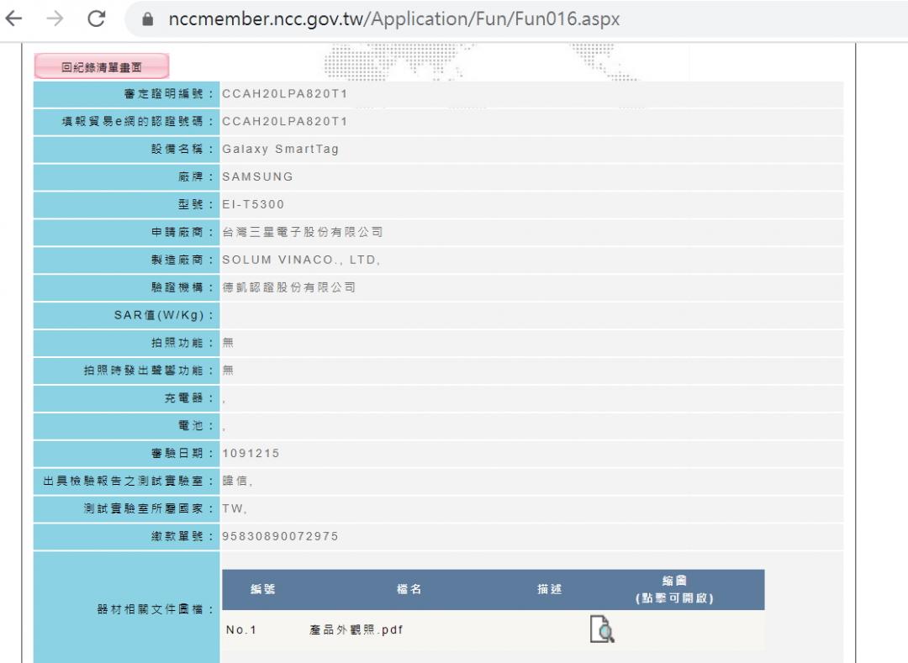Open the PDF preview magnifier icon
908x663 pixels.
[x=602, y=629]
